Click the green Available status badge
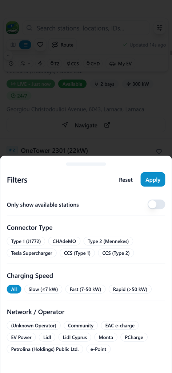The width and height of the screenshot is (172, 373). pos(72,84)
